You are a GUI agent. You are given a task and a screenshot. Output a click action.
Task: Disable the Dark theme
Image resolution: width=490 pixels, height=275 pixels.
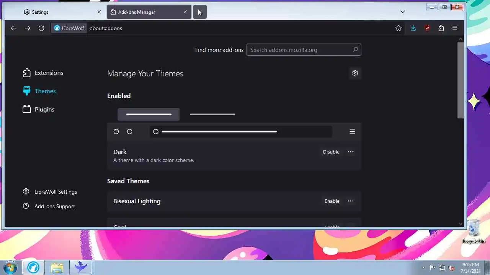331,152
